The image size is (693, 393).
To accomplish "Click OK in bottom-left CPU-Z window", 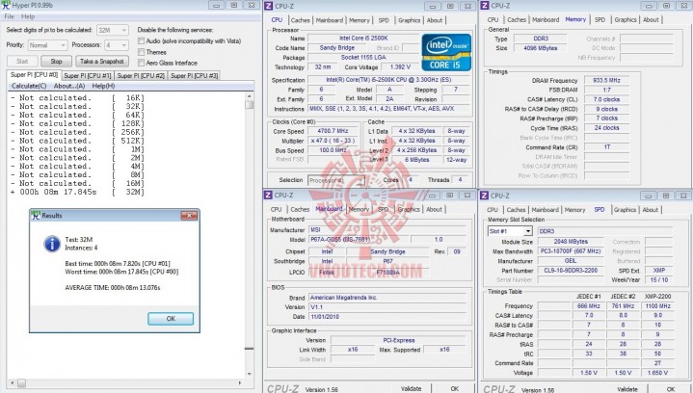I will [454, 388].
